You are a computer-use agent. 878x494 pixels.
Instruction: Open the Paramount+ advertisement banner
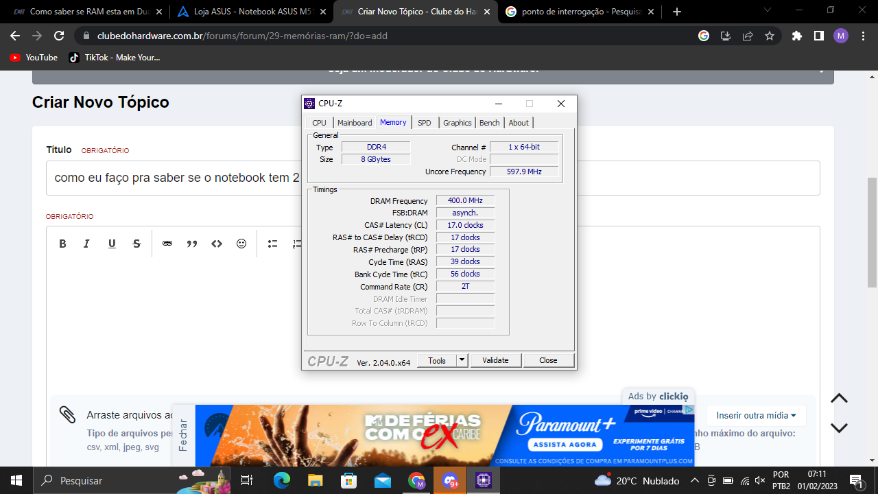(444, 436)
